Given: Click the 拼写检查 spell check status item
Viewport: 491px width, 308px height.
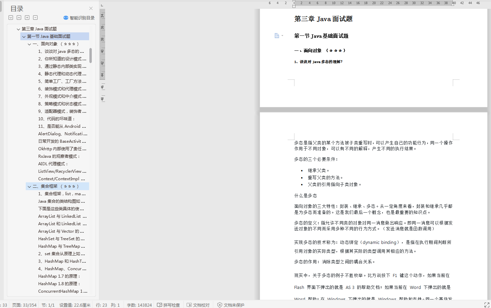Looking at the screenshot, I should click(169, 305).
